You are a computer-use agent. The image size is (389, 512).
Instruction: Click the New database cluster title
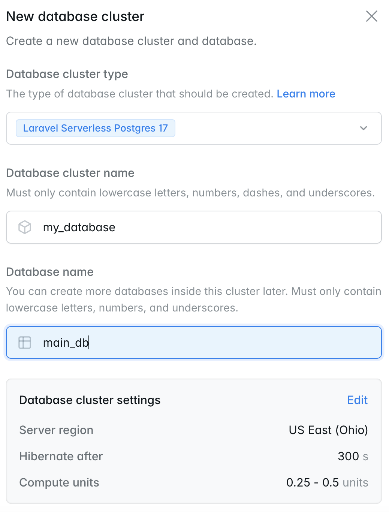(x=75, y=16)
